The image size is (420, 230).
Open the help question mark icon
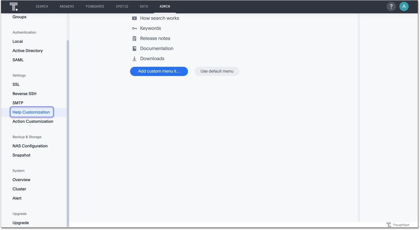point(391,6)
